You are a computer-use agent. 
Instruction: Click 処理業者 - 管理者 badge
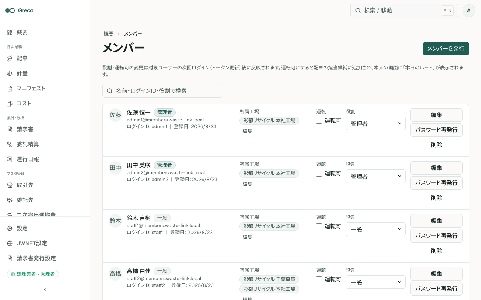coord(33,274)
